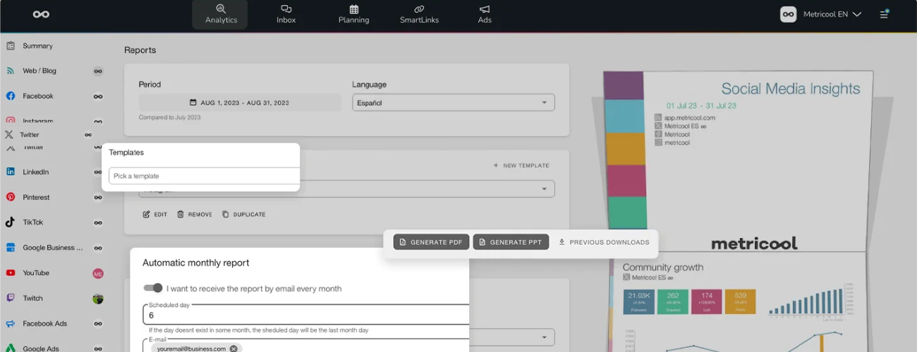Duplicate the selected template

click(244, 214)
